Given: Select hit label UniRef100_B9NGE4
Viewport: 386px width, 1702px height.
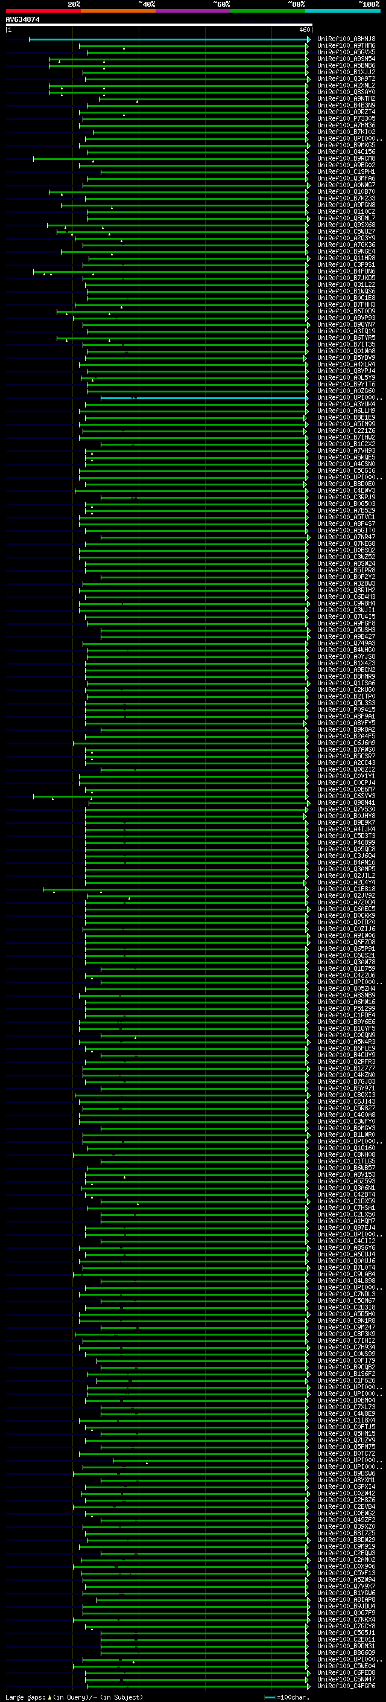Looking at the screenshot, I should point(346,251).
